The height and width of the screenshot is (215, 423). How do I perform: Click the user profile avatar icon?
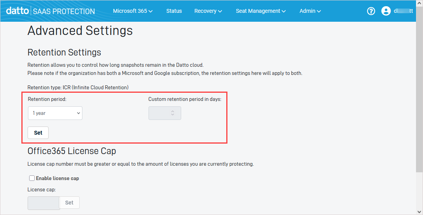coord(386,11)
